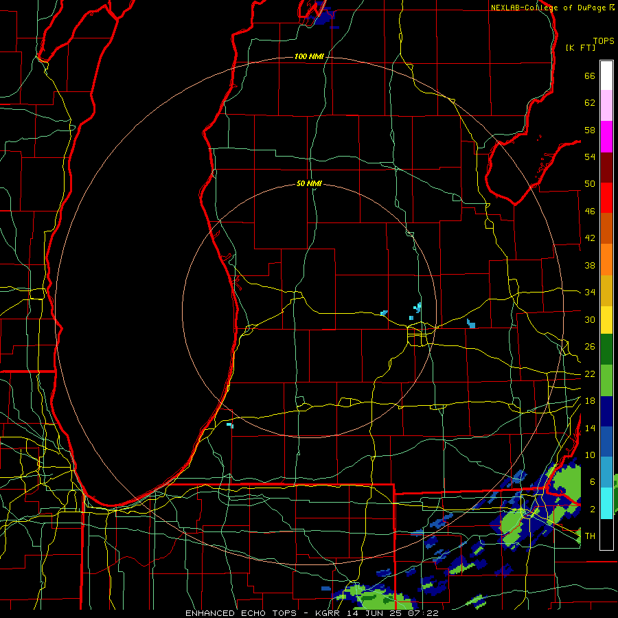
Task: Click the navy blue legend swatch
Action: pos(606,411)
